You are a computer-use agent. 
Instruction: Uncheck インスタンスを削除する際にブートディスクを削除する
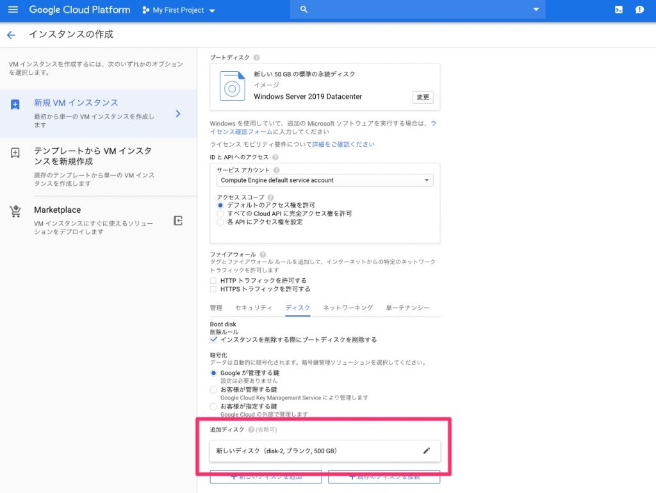[x=214, y=340]
